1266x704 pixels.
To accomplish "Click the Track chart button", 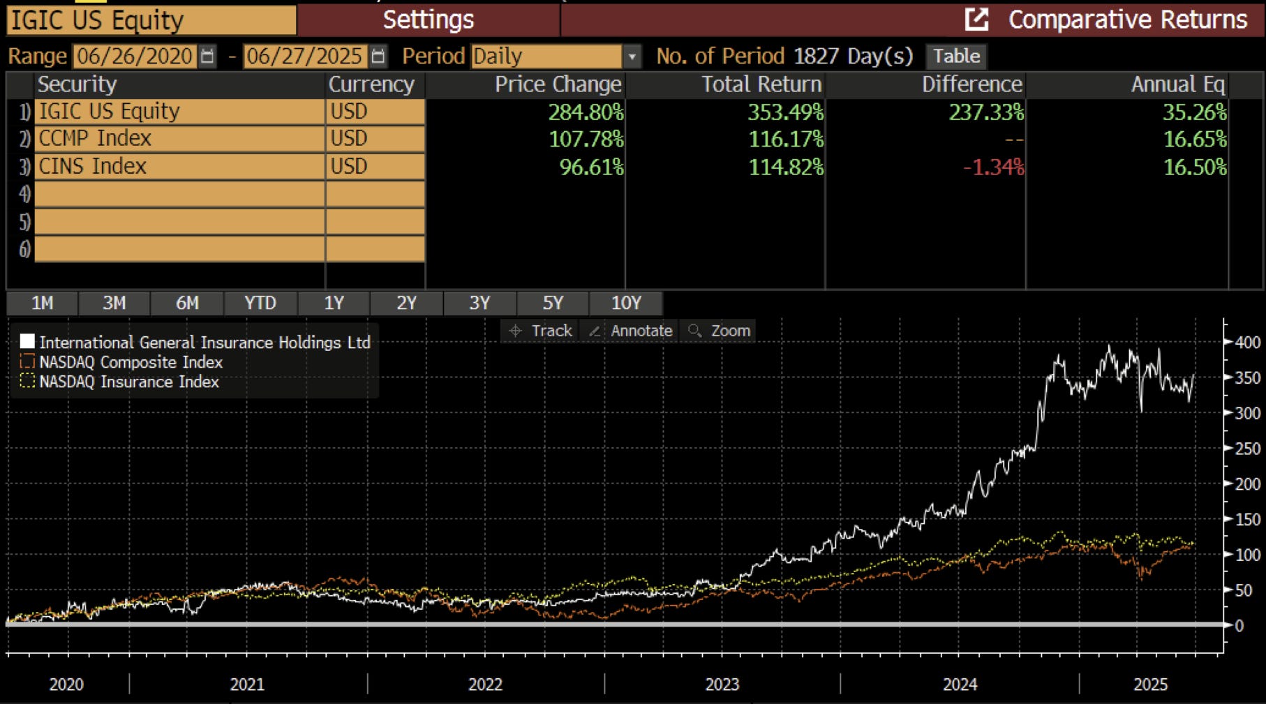I will (x=540, y=331).
